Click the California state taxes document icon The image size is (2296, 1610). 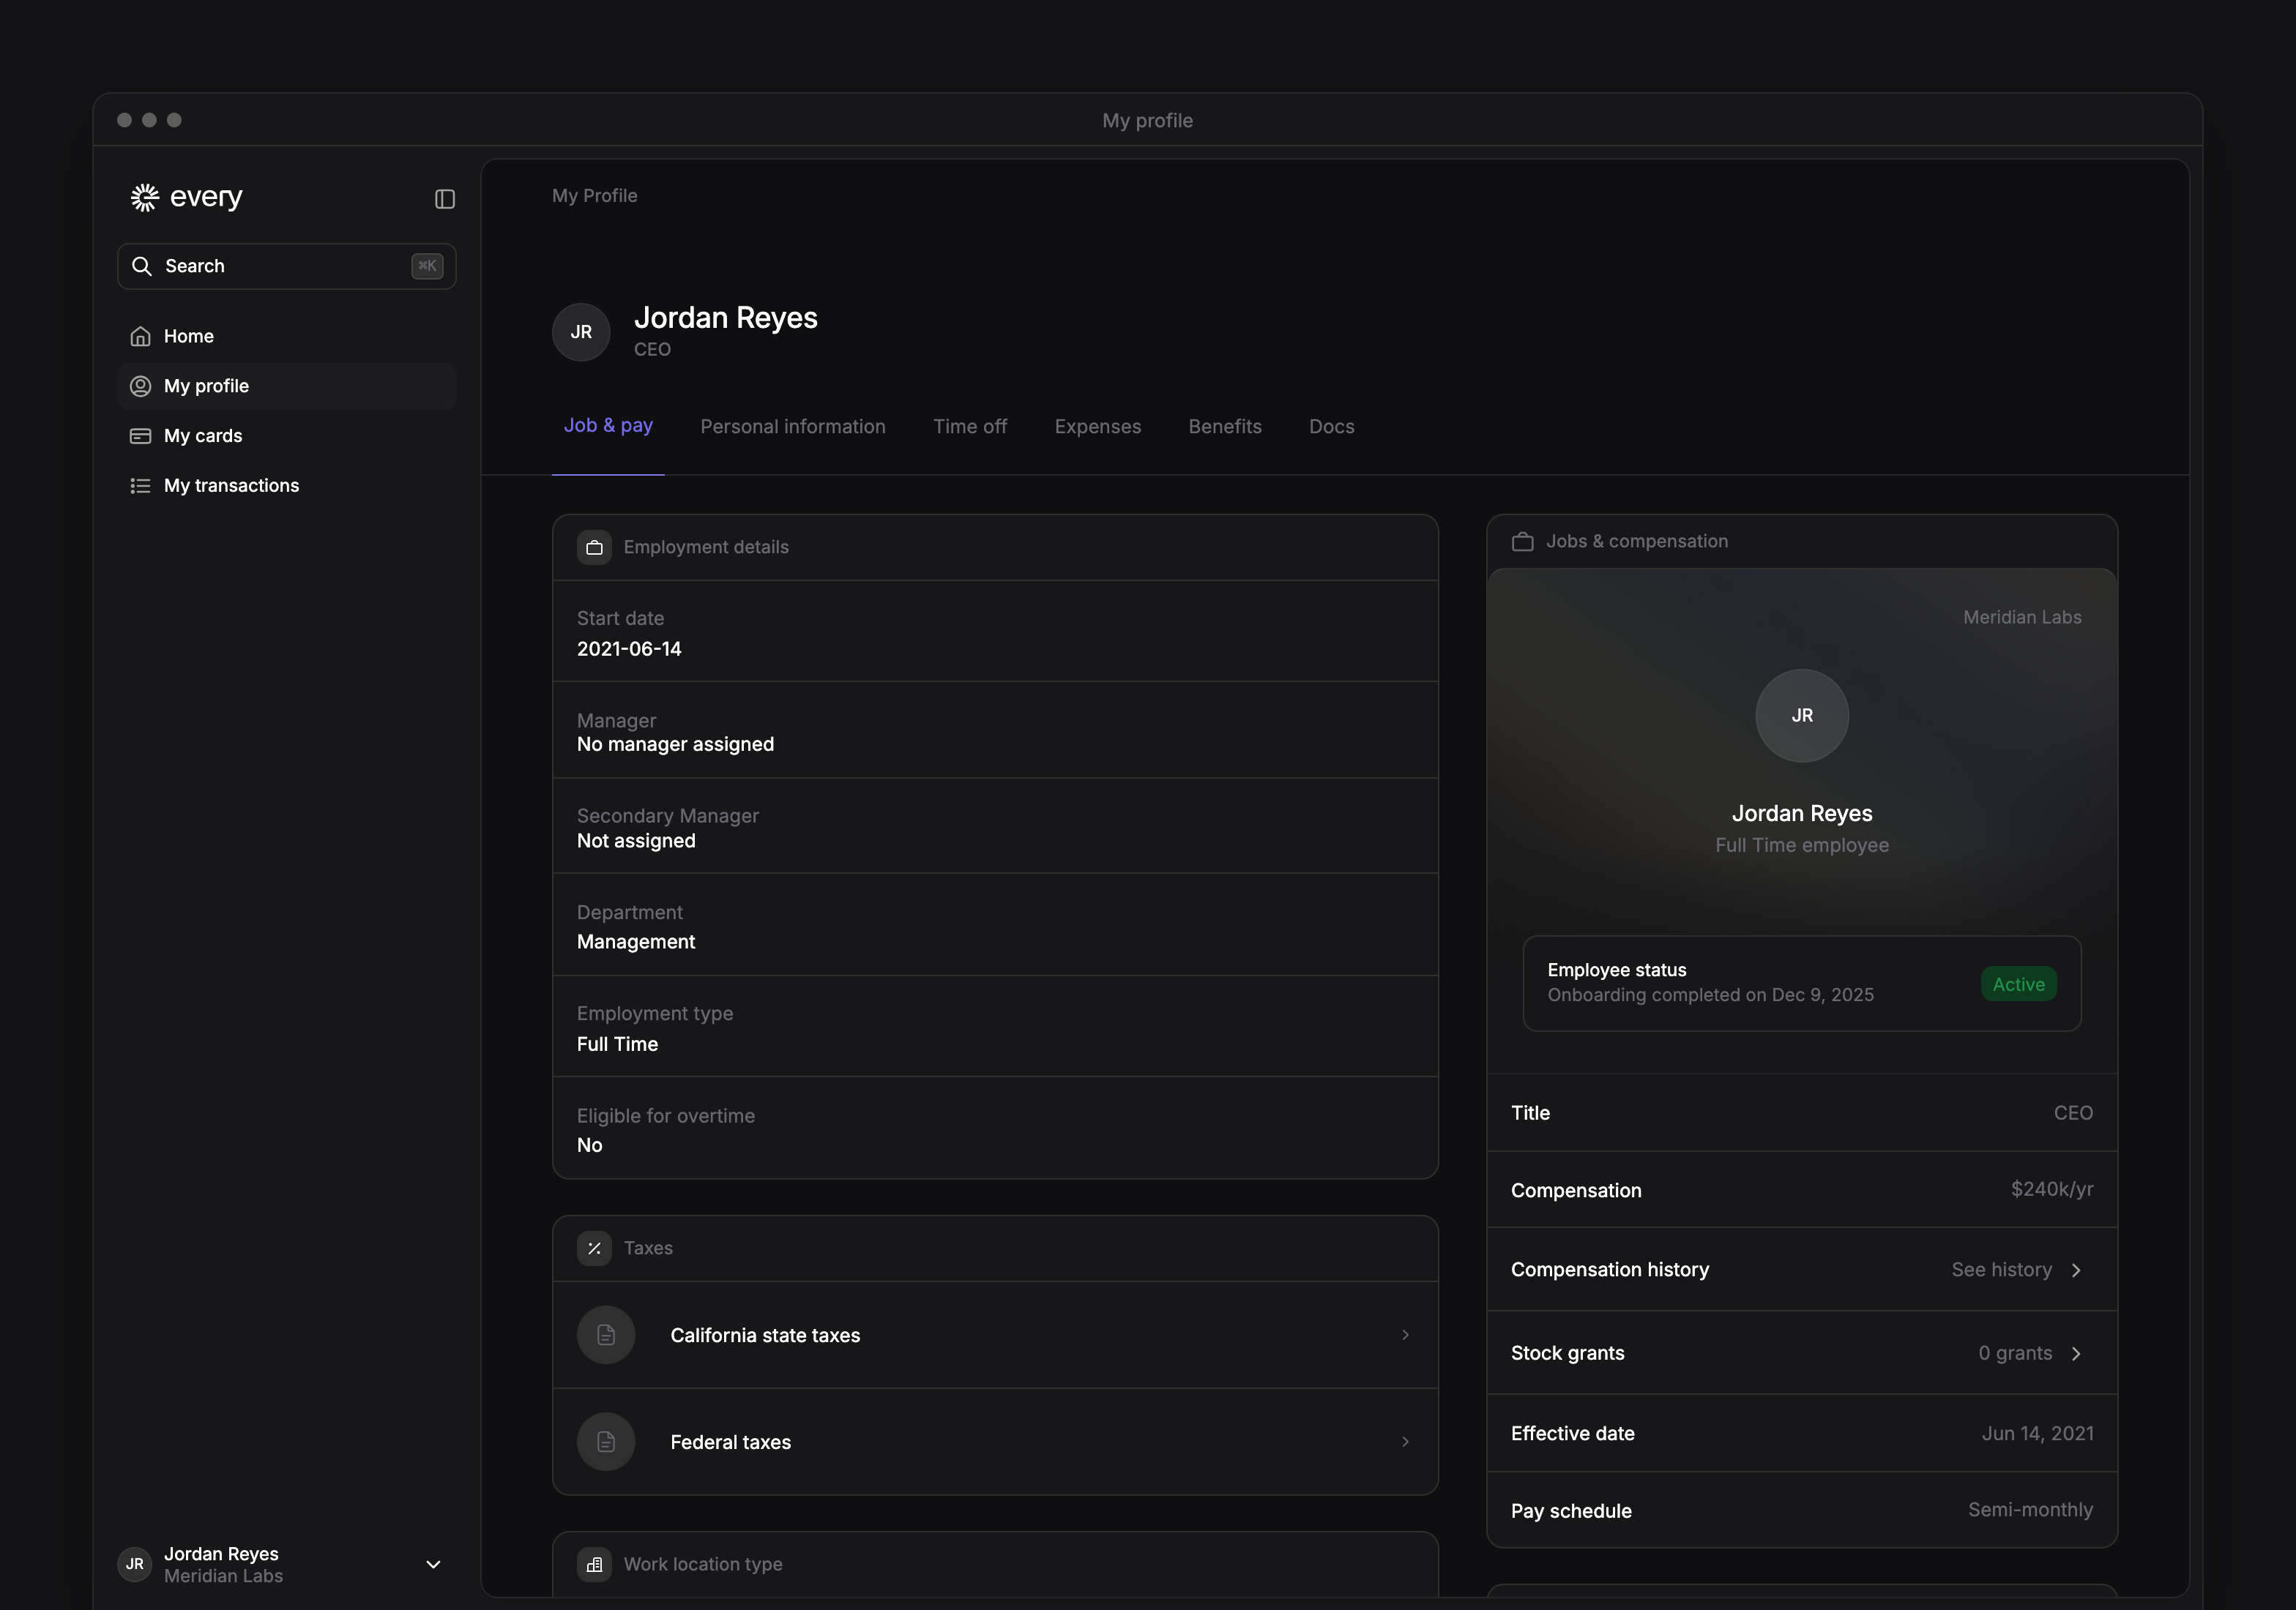pos(606,1335)
